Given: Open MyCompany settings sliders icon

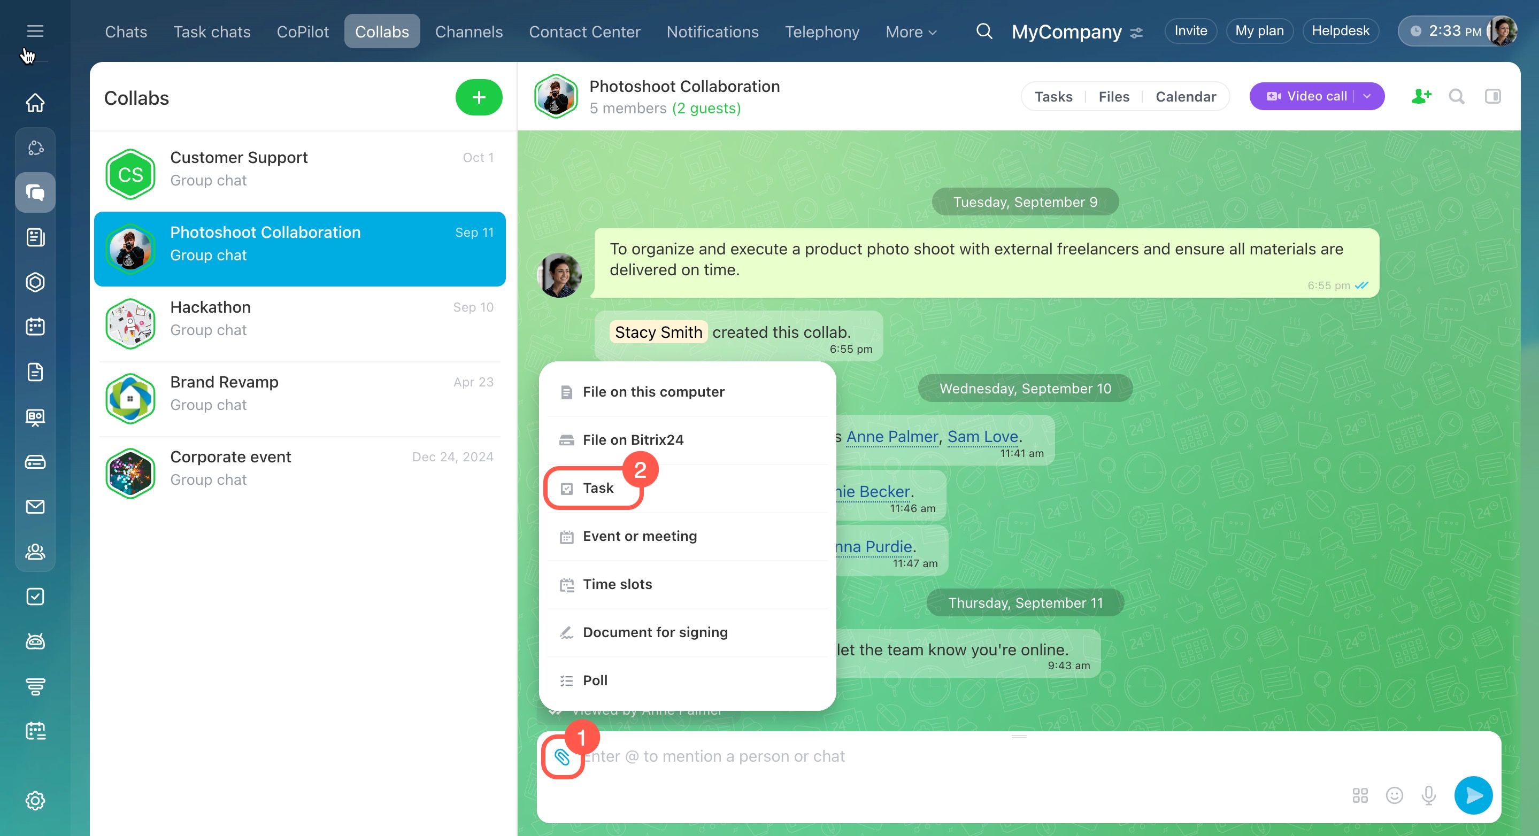Looking at the screenshot, I should (1136, 32).
